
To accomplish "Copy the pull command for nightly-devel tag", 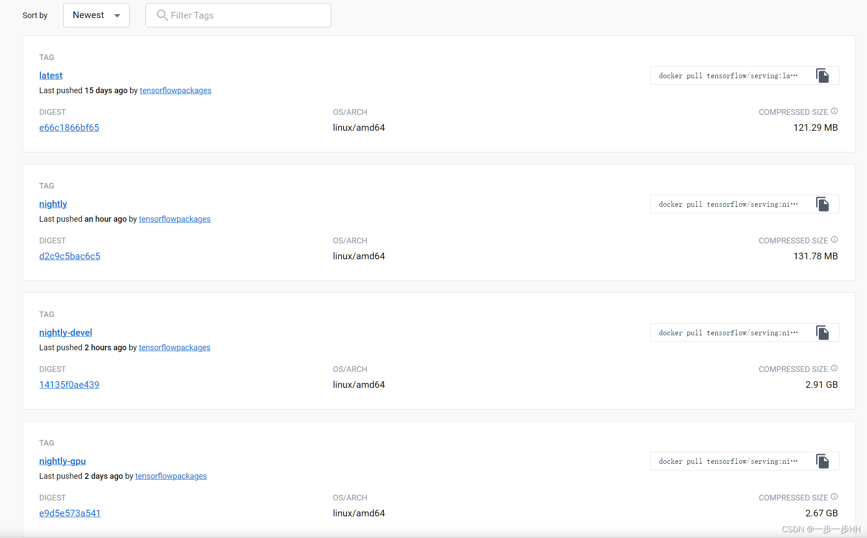I will coord(822,333).
